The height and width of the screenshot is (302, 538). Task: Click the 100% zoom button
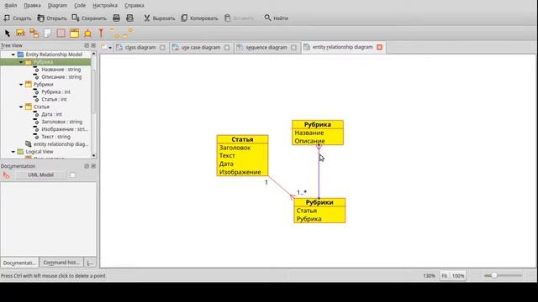point(458,276)
